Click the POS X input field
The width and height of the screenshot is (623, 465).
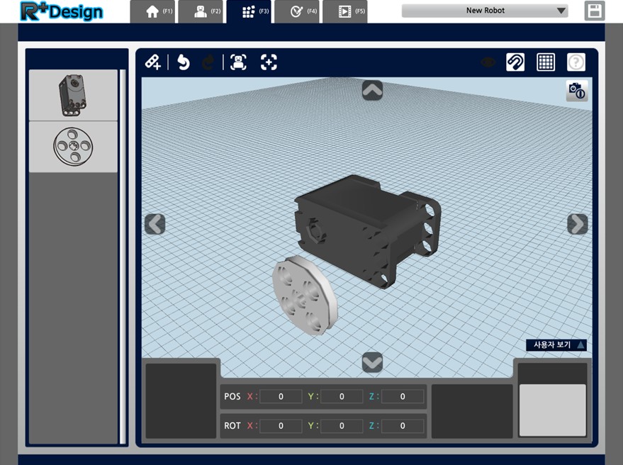281,396
